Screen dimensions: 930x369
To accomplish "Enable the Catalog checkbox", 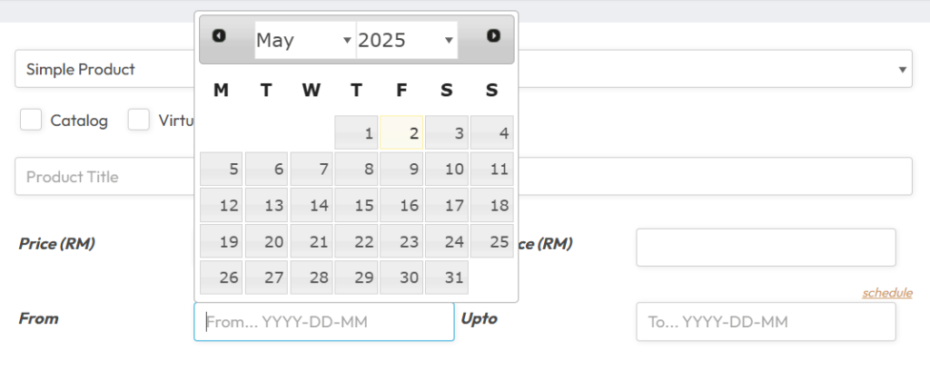I will (31, 120).
